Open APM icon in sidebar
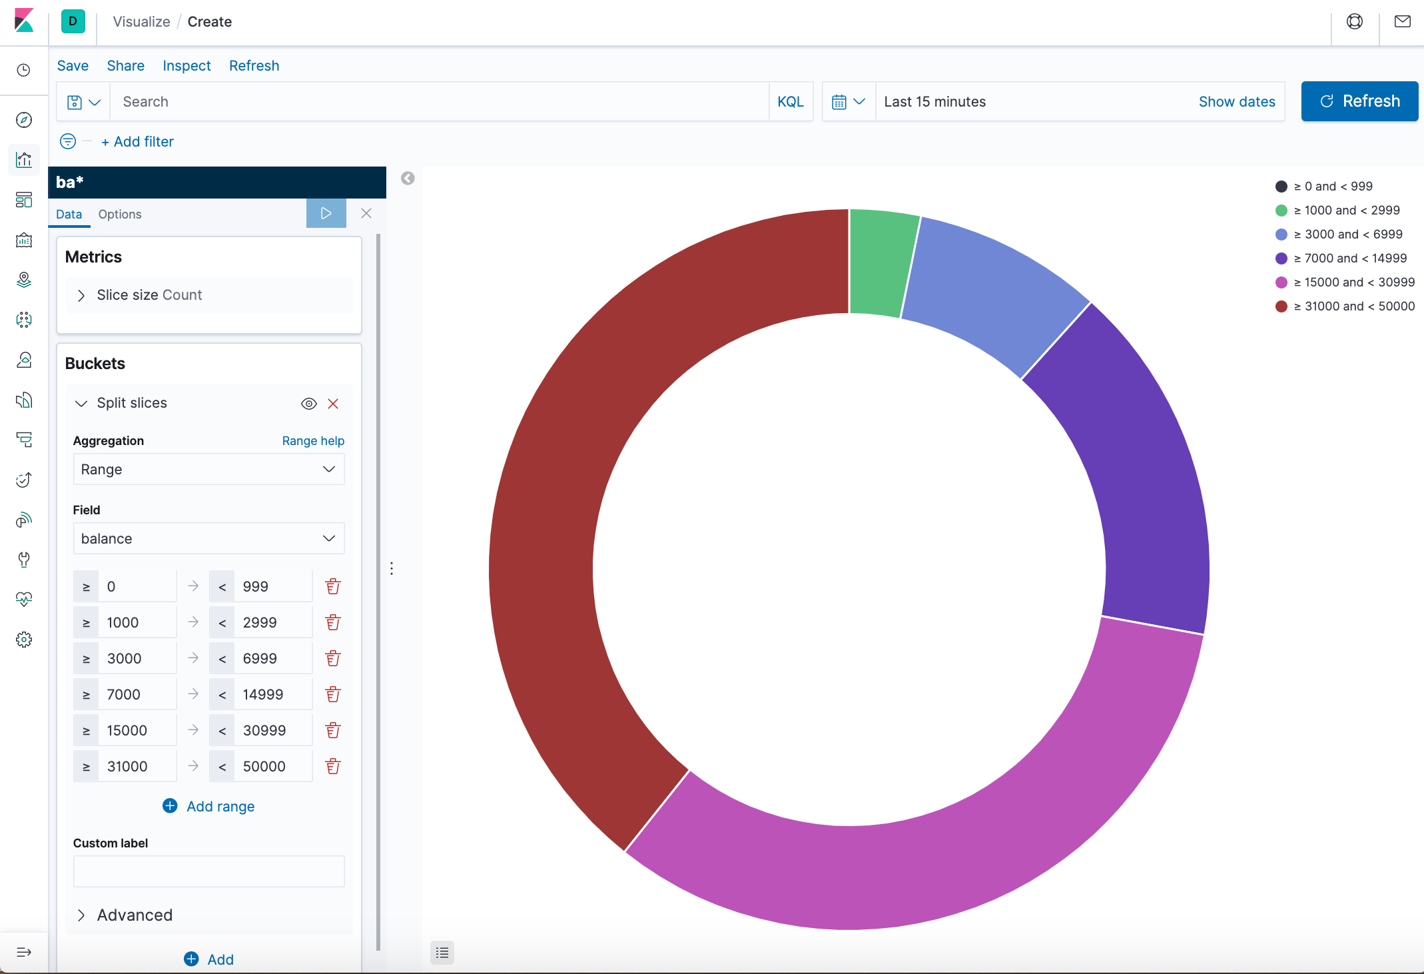Image resolution: width=1424 pixels, height=974 pixels. 24,440
